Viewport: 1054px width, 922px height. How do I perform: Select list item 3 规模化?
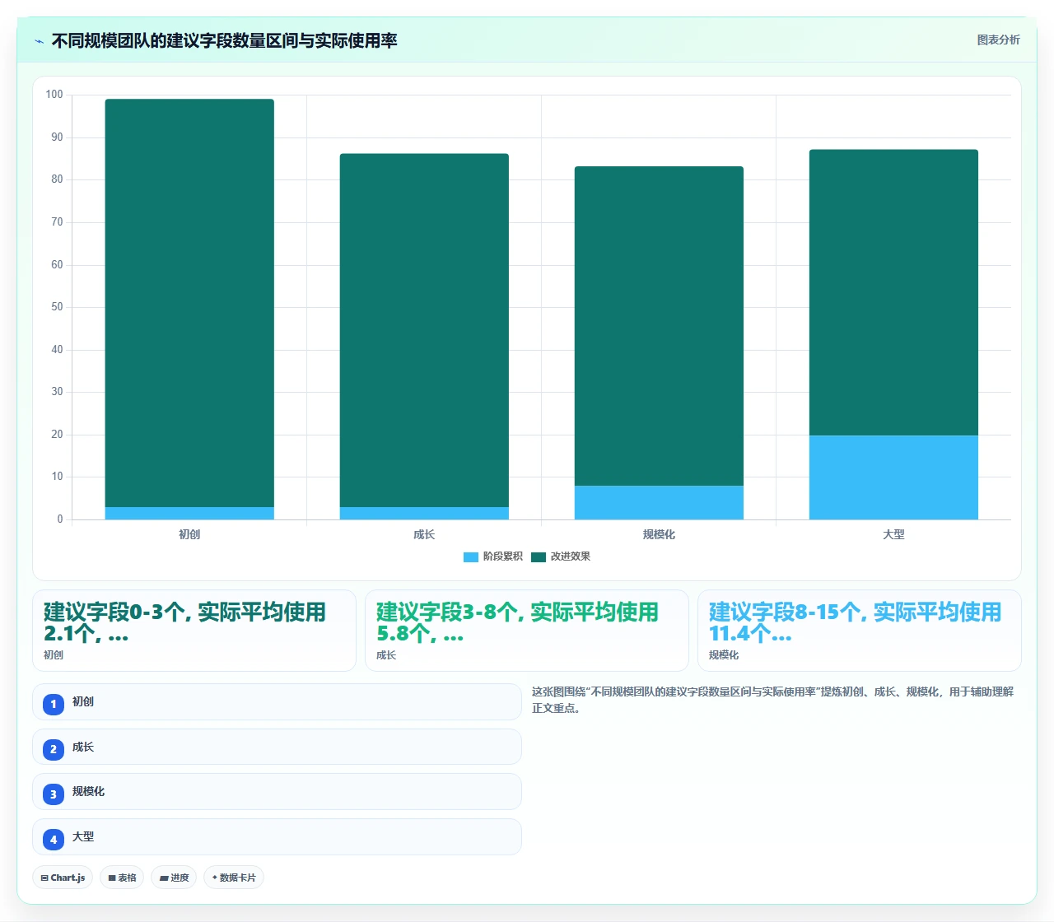click(x=277, y=792)
